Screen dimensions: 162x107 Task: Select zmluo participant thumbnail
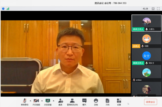tap(146, 75)
